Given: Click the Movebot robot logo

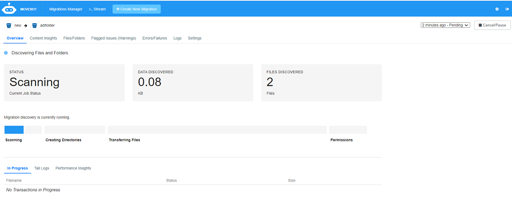Looking at the screenshot, I should point(9,9).
